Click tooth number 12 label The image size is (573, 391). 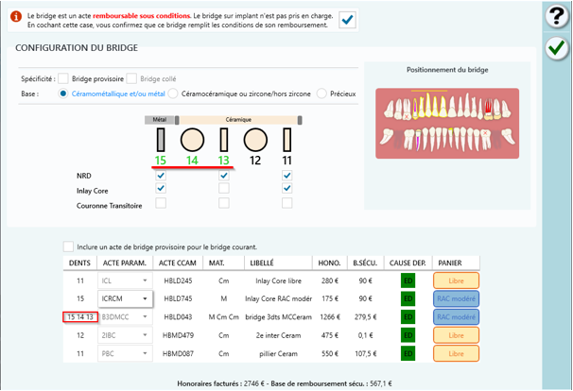tap(255, 161)
